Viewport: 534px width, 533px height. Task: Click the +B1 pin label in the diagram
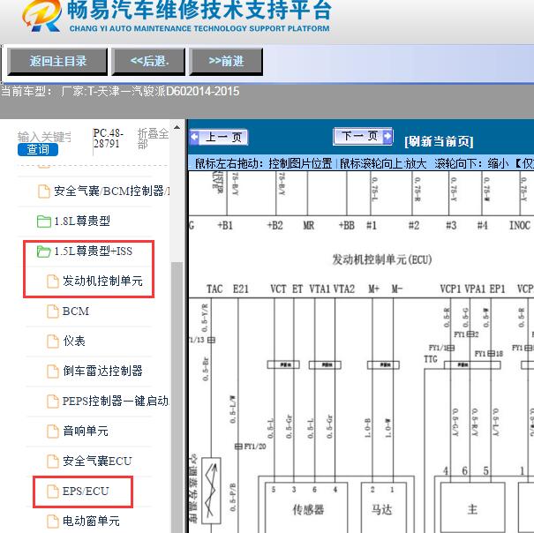click(x=225, y=225)
